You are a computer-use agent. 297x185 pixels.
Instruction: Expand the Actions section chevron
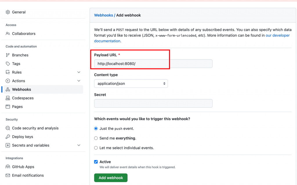79,81
